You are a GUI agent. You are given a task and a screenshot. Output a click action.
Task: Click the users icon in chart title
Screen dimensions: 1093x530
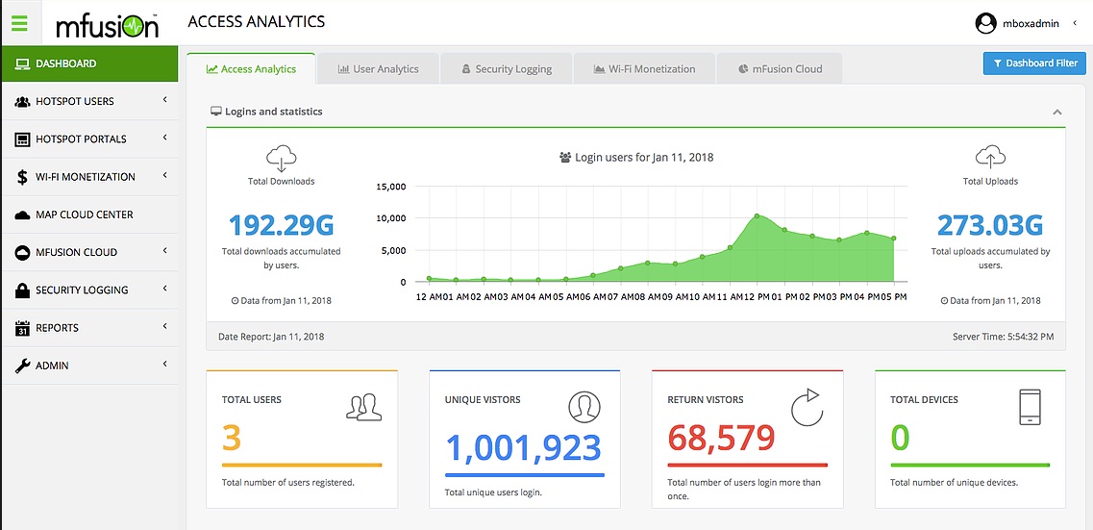pyautogui.click(x=565, y=158)
